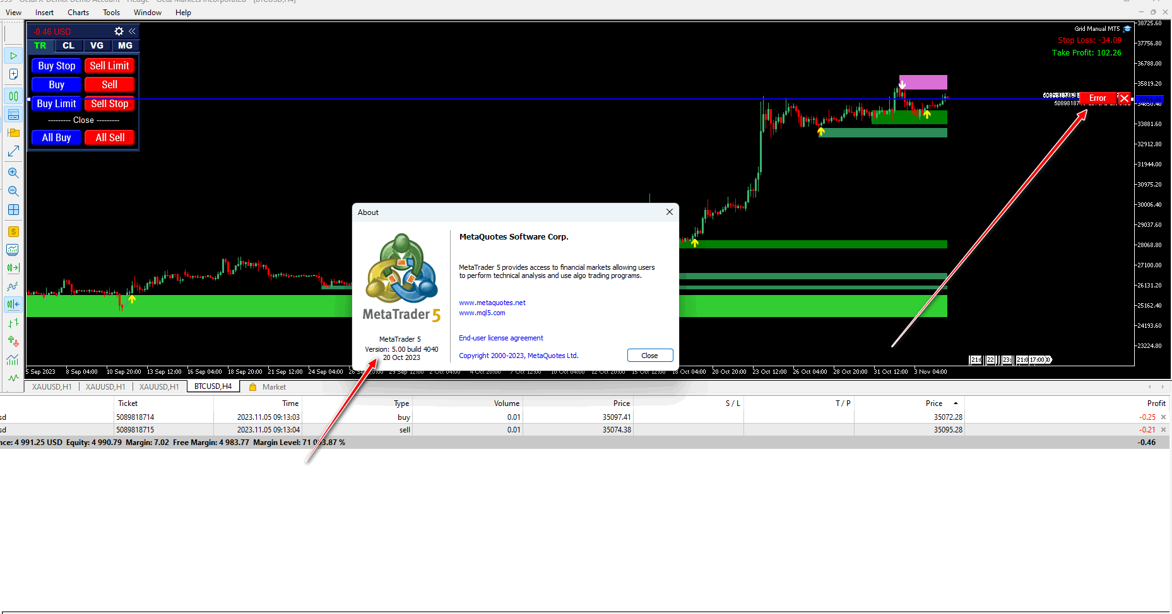The width and height of the screenshot is (1172, 614).
Task: Click the graduation cap expert icon
Action: 1127,28
